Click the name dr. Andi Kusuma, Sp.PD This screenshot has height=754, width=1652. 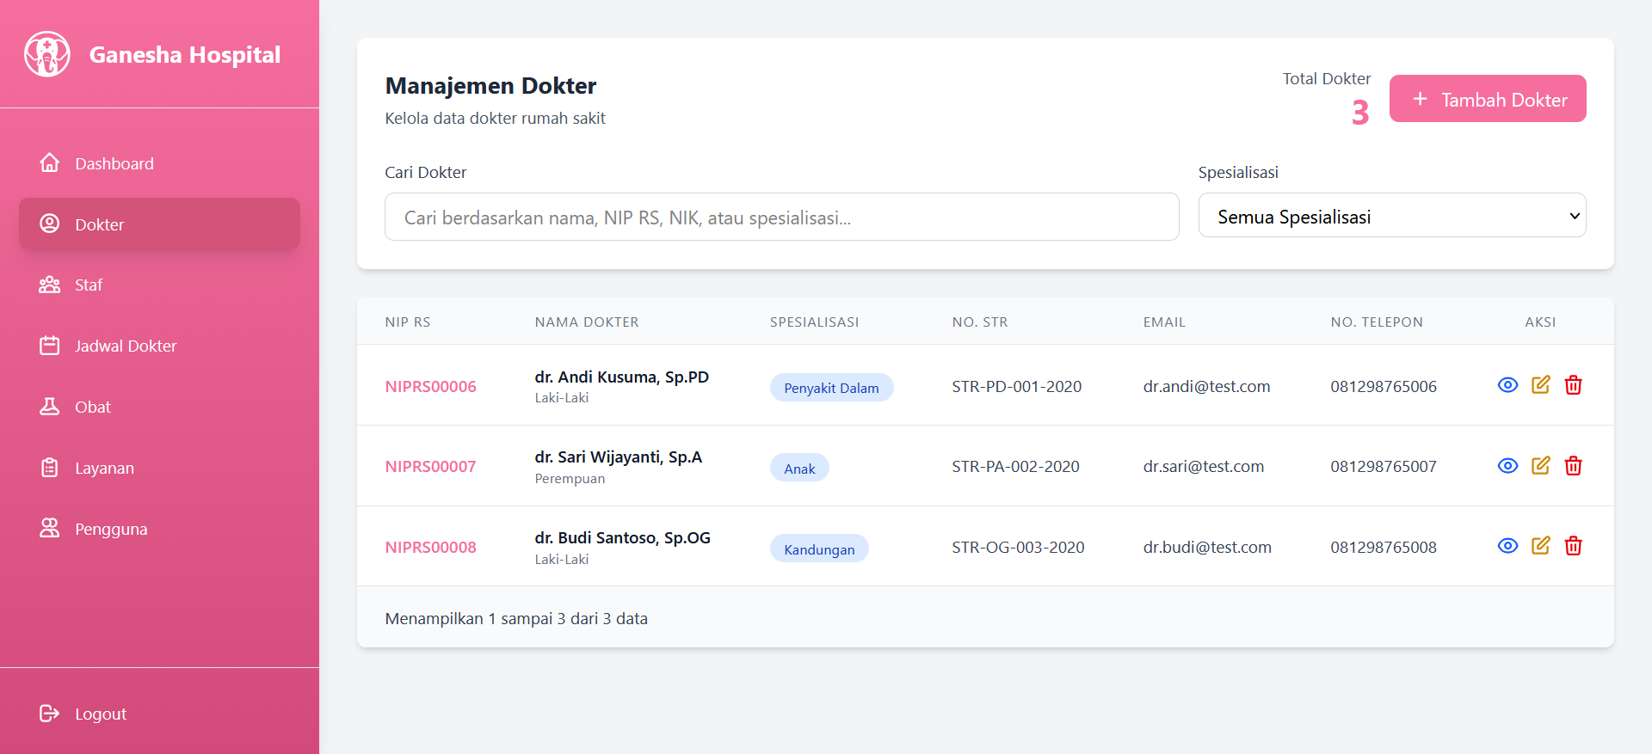coord(621,377)
